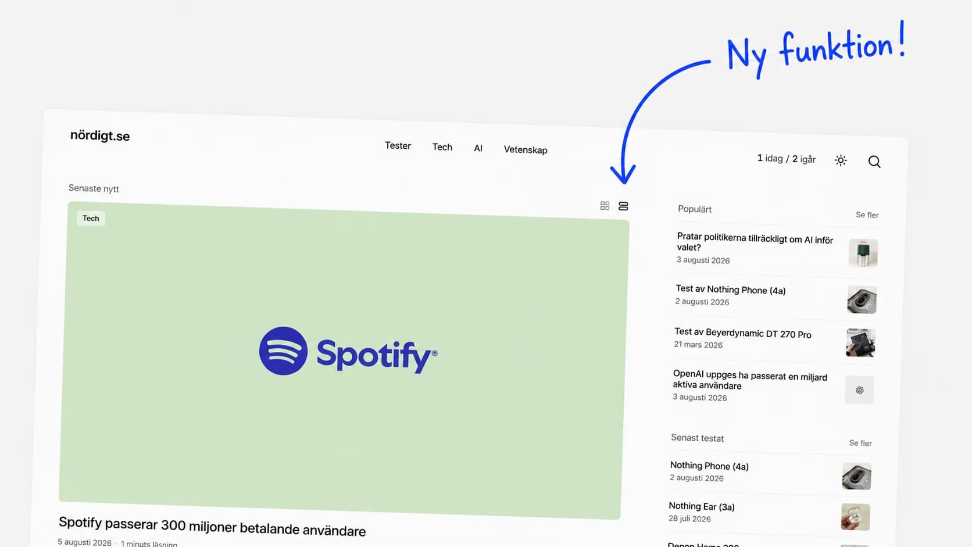Viewport: 972px width, 547px height.
Task: Open 'OpenAI uppges ha passerat en miljard' article
Action: pyautogui.click(x=750, y=380)
